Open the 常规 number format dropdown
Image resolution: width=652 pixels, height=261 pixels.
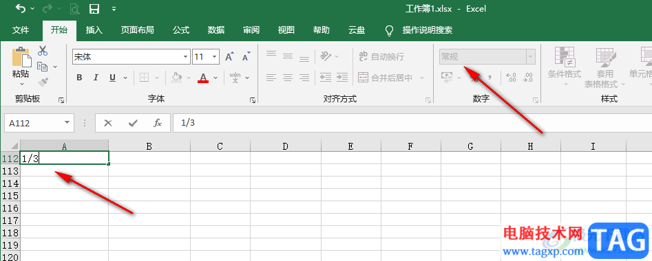click(x=530, y=57)
